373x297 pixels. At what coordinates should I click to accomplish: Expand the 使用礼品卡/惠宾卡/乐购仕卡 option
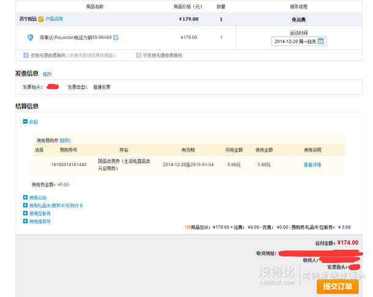25,206
